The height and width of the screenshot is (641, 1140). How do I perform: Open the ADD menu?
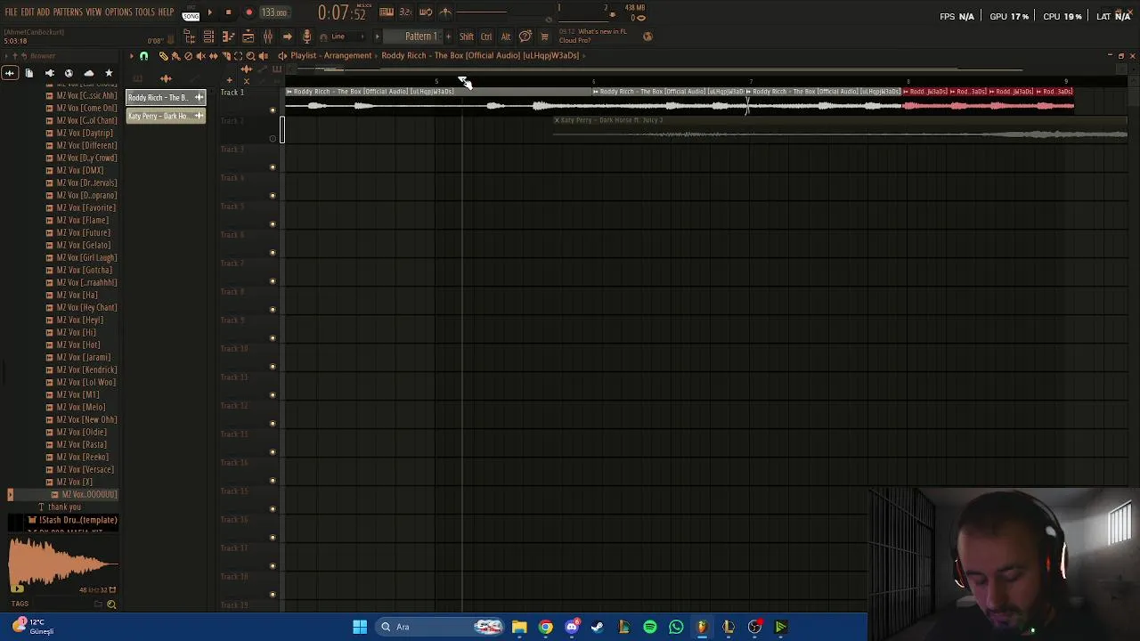pos(43,12)
